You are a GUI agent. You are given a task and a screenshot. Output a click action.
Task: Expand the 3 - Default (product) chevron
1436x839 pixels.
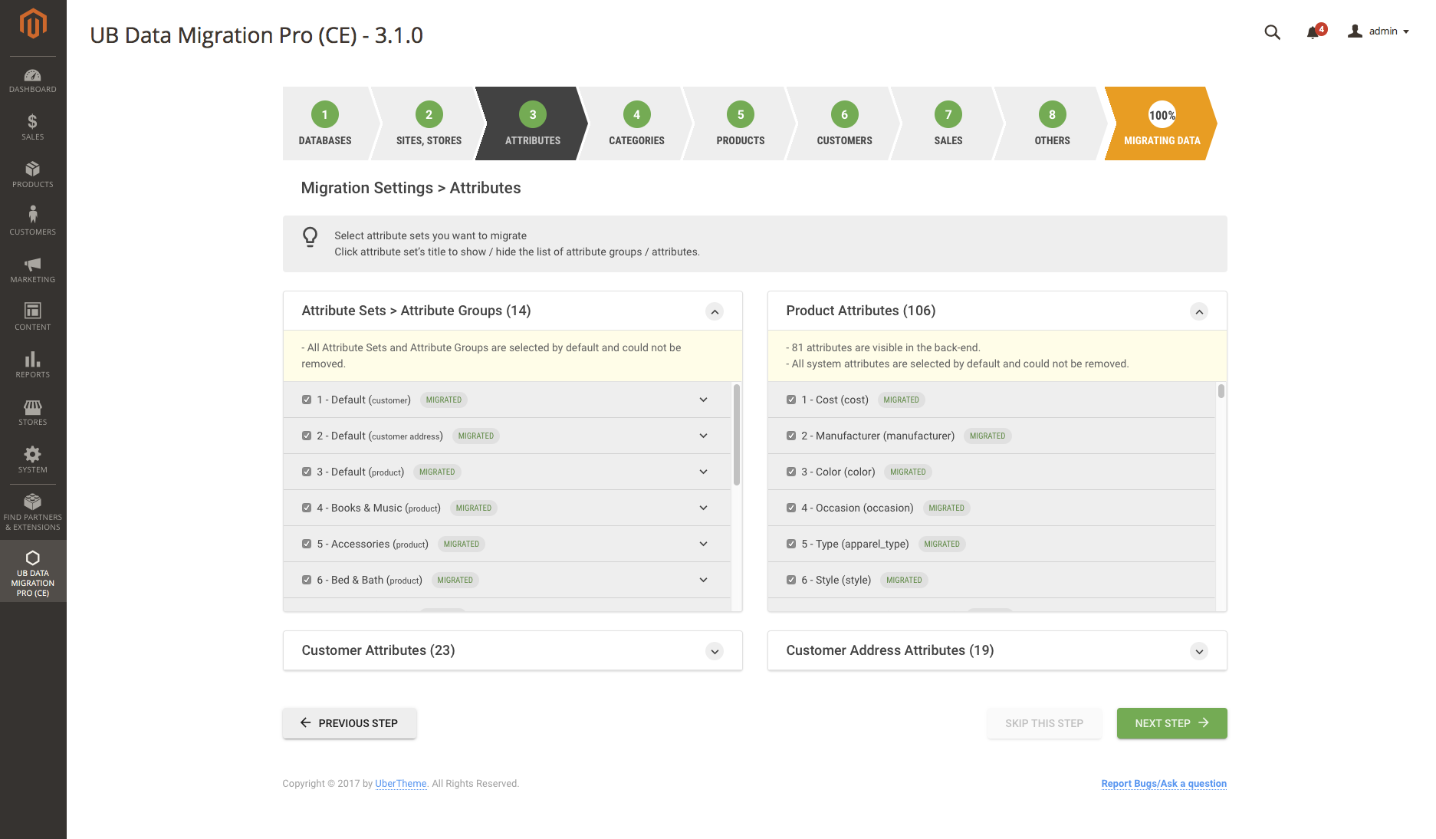coord(704,472)
